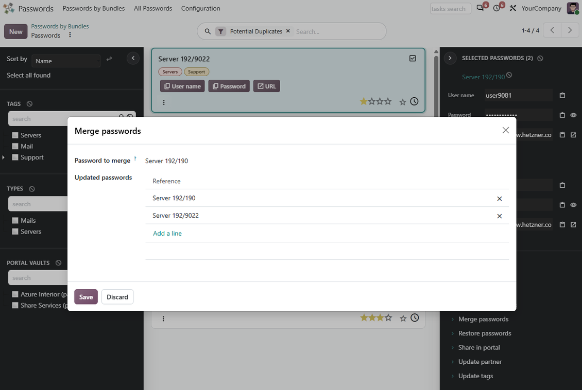Mark Server 192/9022 as favorite
582x390 pixels.
403,102
